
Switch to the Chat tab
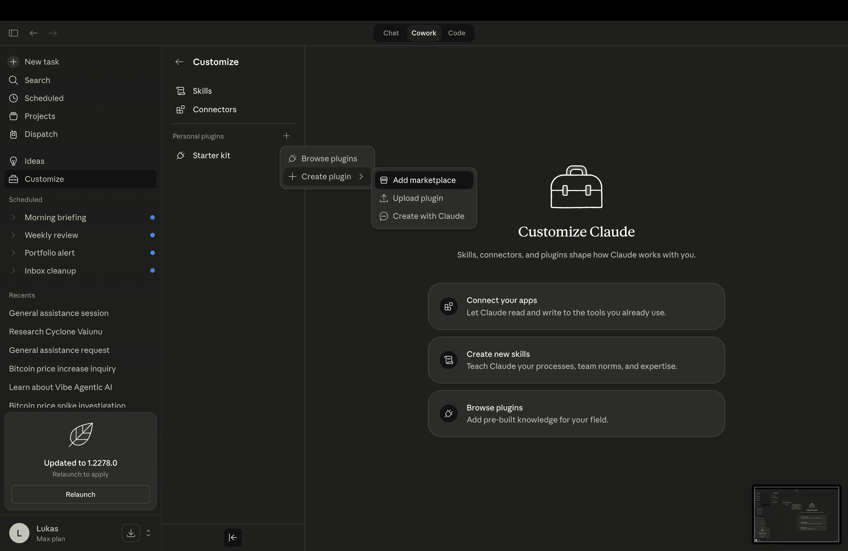click(391, 33)
